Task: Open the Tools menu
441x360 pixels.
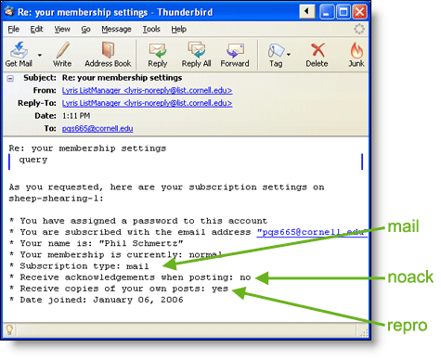Action: point(151,29)
